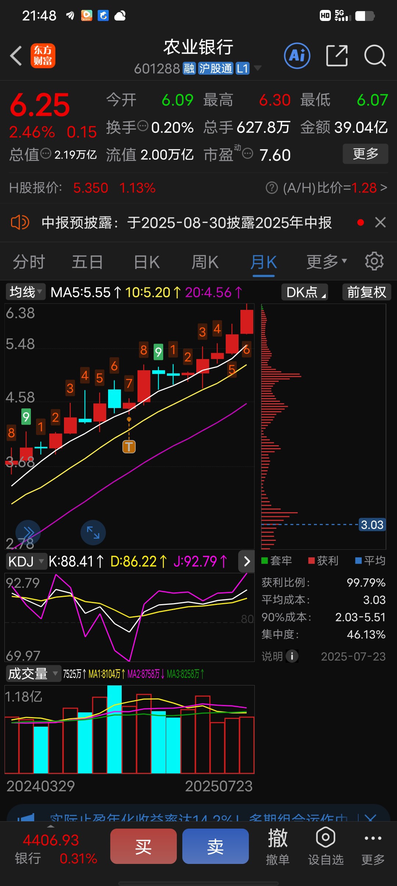Tap 套牢 green legend swatch

click(x=264, y=561)
